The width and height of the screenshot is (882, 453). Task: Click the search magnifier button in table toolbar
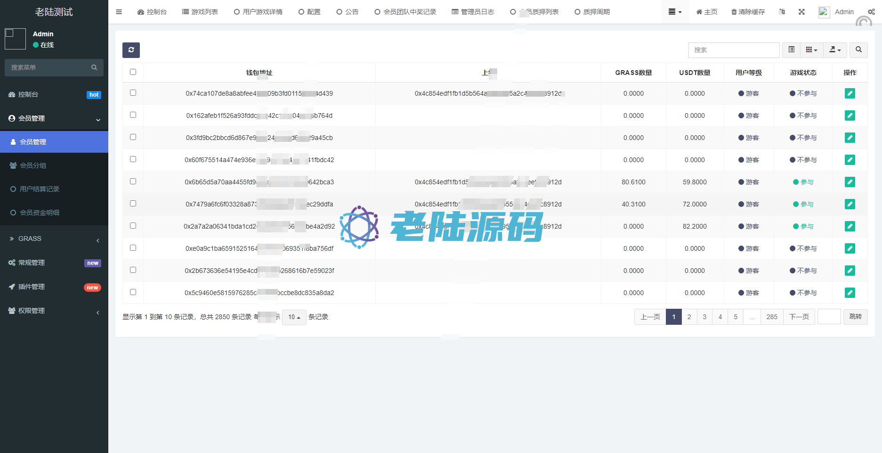(858, 50)
